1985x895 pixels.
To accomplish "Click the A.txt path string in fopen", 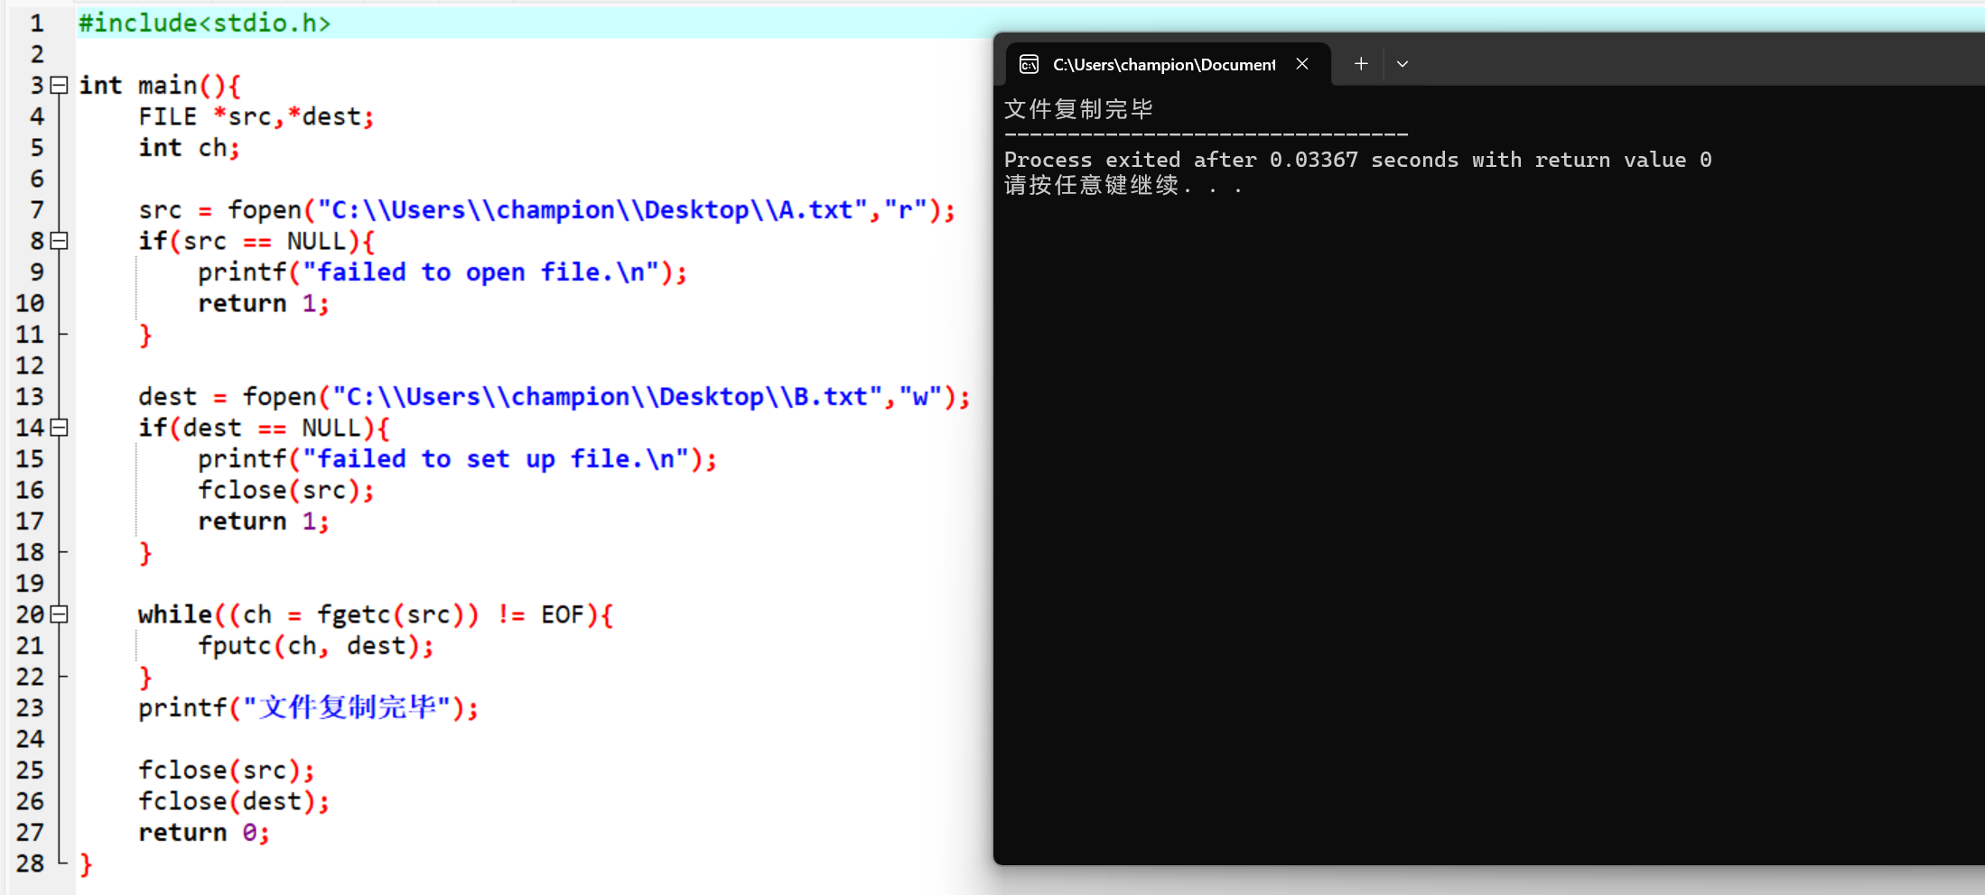I will 592,210.
